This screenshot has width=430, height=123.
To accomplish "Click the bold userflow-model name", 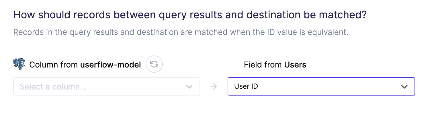I will click(110, 65).
